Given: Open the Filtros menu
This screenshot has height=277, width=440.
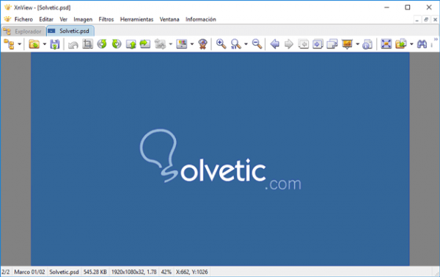Looking at the screenshot, I should pos(106,19).
